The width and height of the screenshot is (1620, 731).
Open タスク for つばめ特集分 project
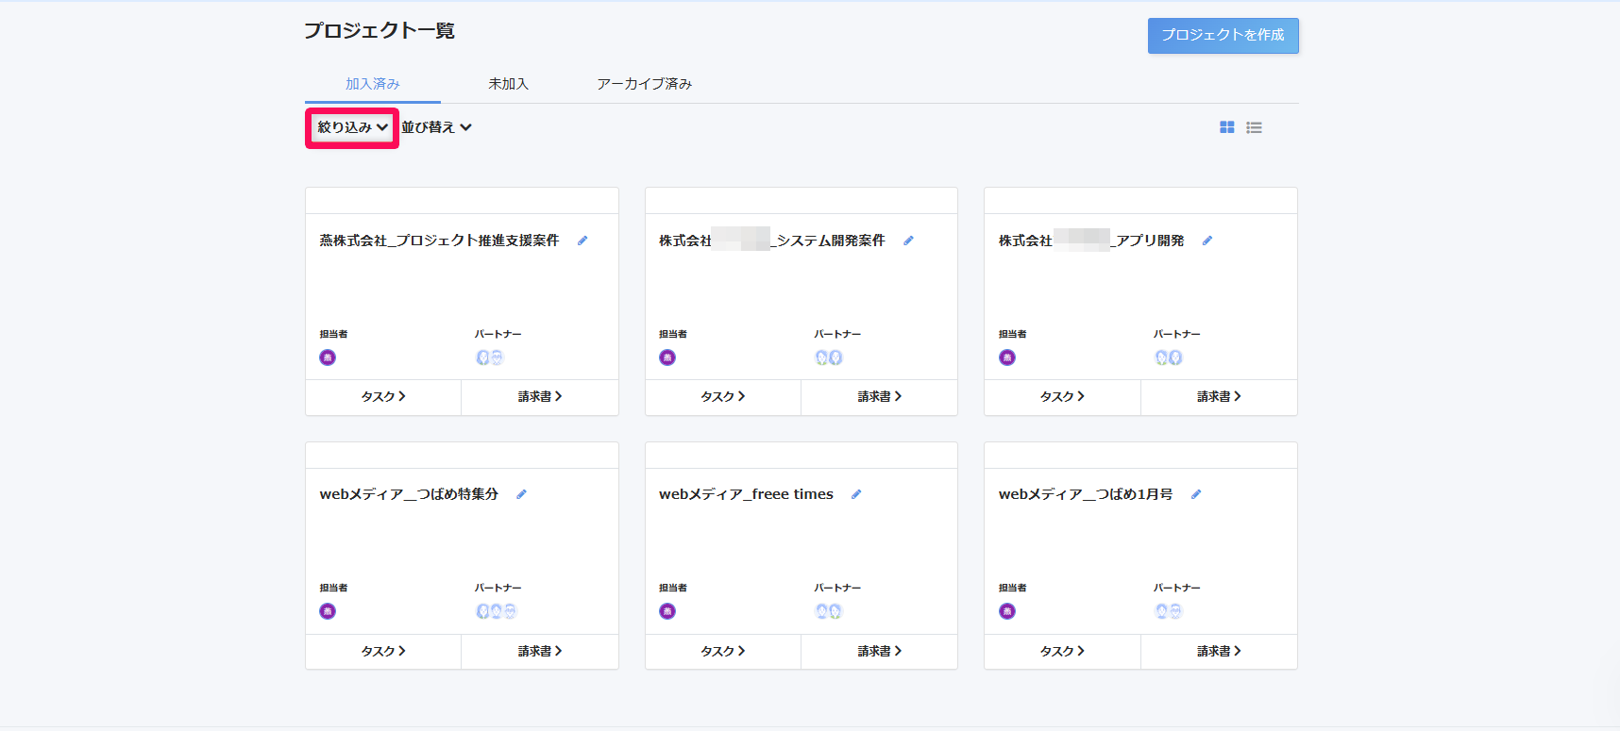pos(383,652)
